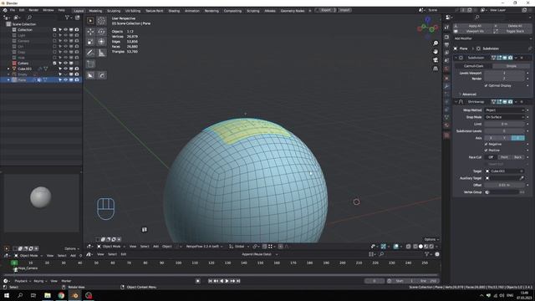This screenshot has height=301, width=535.
Task: Jump to the timeline start frame
Action: coord(210,281)
